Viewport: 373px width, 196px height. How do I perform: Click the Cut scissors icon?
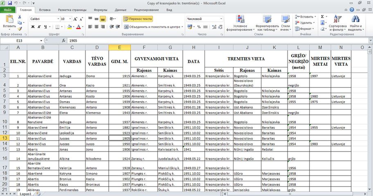(19, 17)
